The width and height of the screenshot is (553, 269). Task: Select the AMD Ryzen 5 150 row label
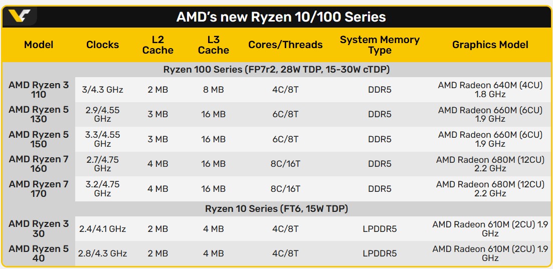(x=39, y=139)
